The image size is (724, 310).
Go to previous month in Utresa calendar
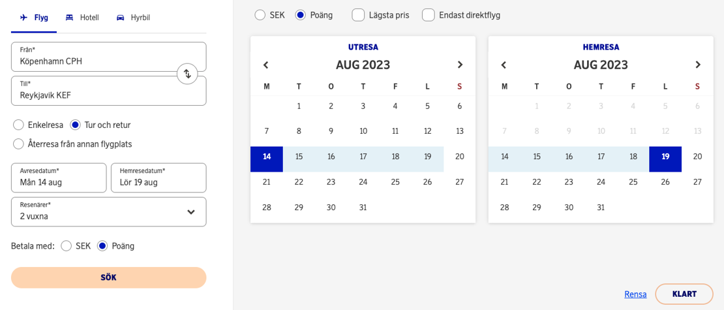(x=266, y=65)
